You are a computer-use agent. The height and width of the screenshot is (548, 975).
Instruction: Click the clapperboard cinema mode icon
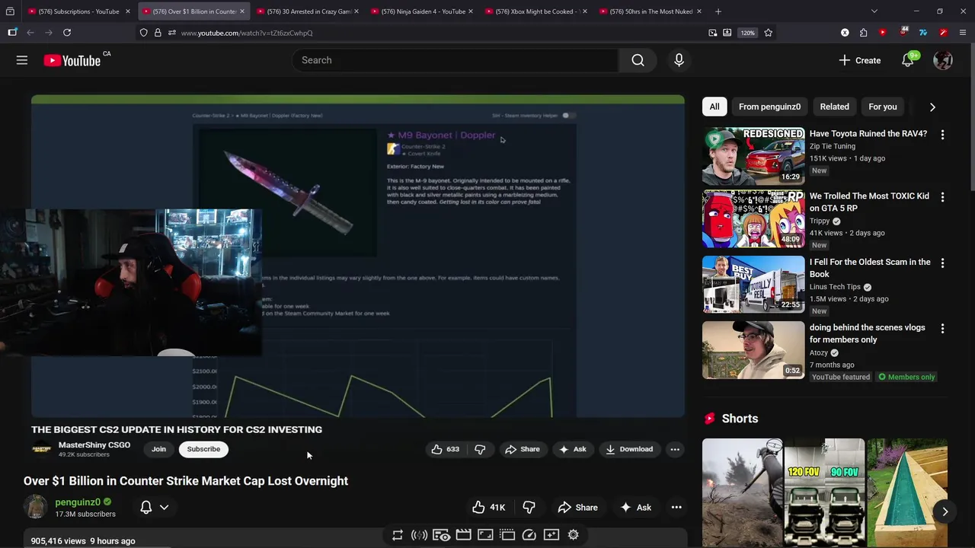463,535
